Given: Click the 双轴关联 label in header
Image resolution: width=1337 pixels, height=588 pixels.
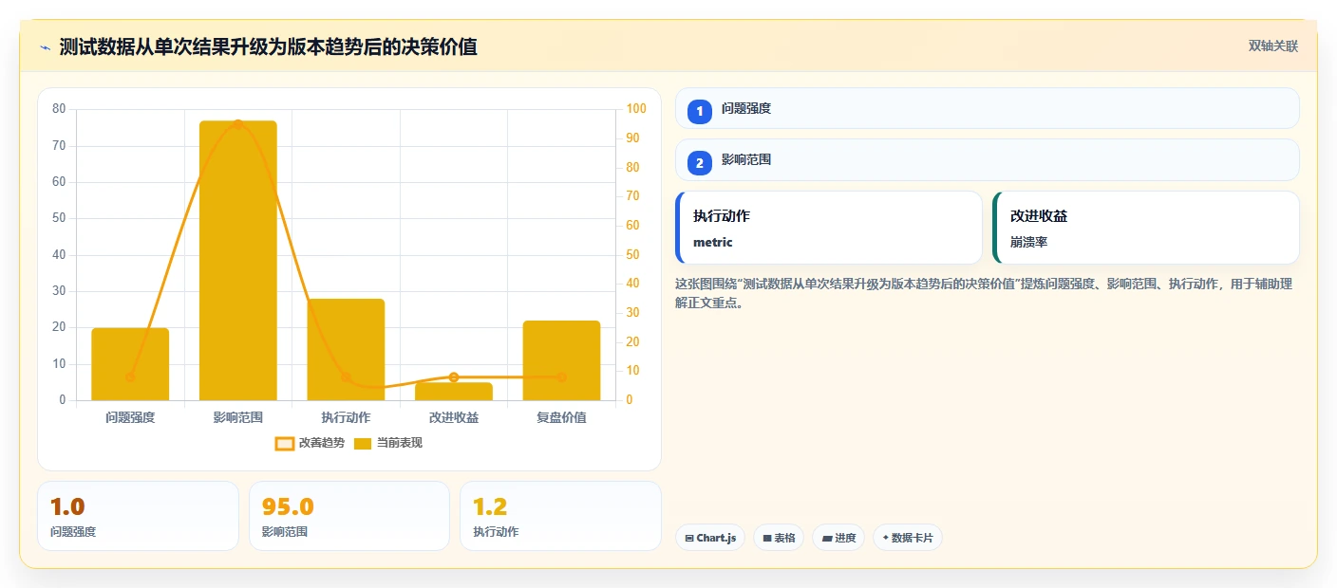Looking at the screenshot, I should [1272, 46].
